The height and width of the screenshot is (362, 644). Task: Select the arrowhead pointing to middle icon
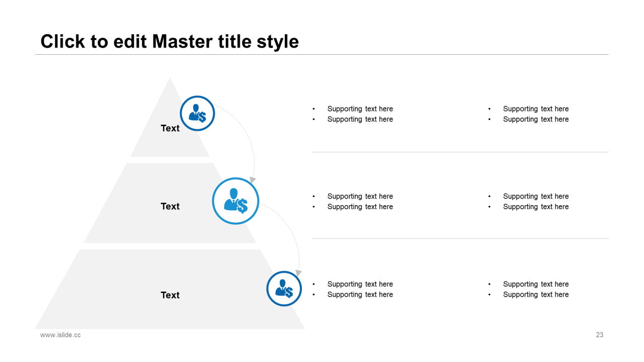tap(253, 180)
